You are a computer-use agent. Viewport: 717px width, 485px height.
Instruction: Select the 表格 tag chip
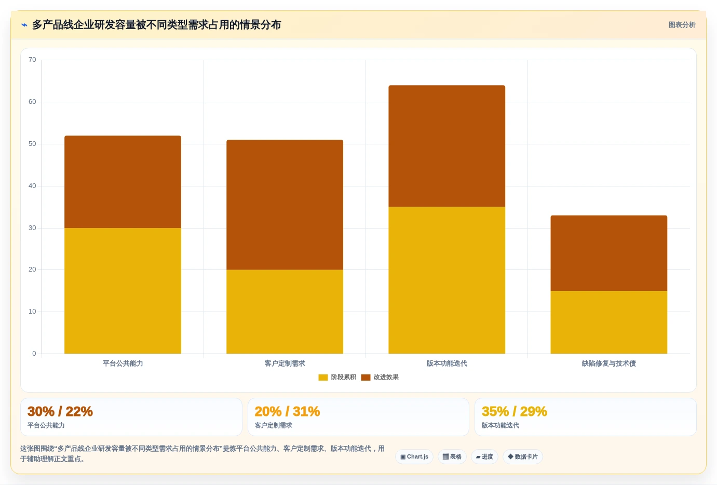pos(452,457)
